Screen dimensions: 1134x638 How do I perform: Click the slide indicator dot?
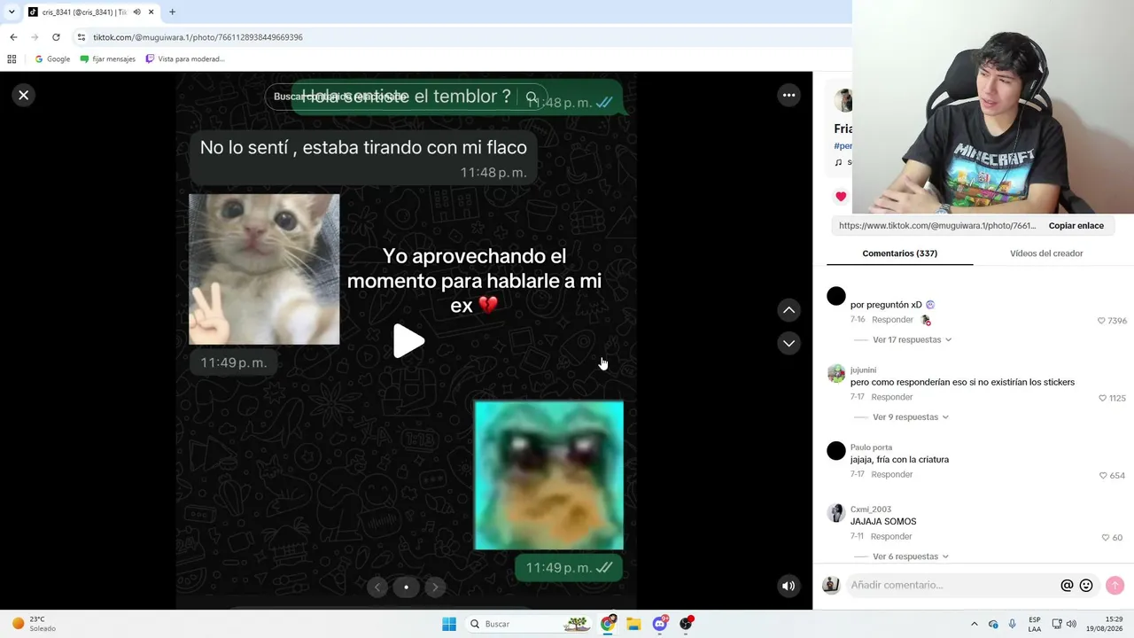pos(406,587)
